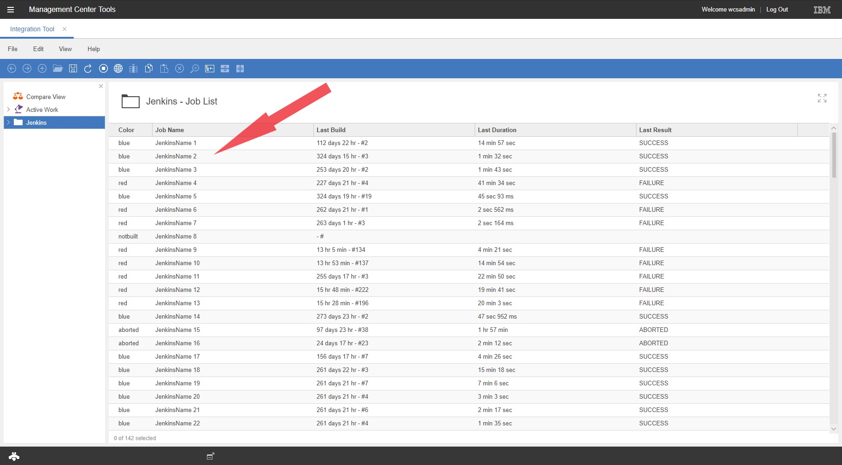This screenshot has height=465, width=842.
Task: Click the reload/refresh toolbar icon
Action: point(88,69)
